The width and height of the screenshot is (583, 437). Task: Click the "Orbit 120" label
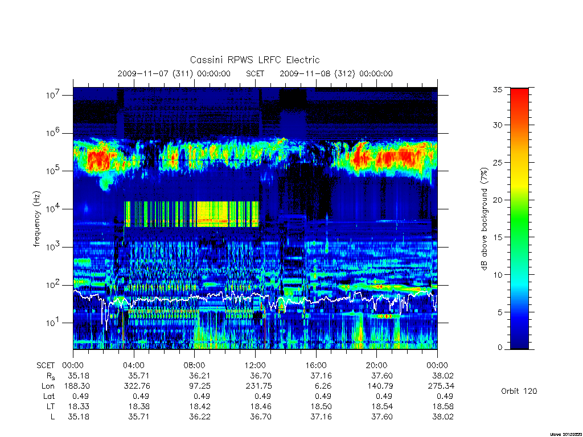pos(519,391)
